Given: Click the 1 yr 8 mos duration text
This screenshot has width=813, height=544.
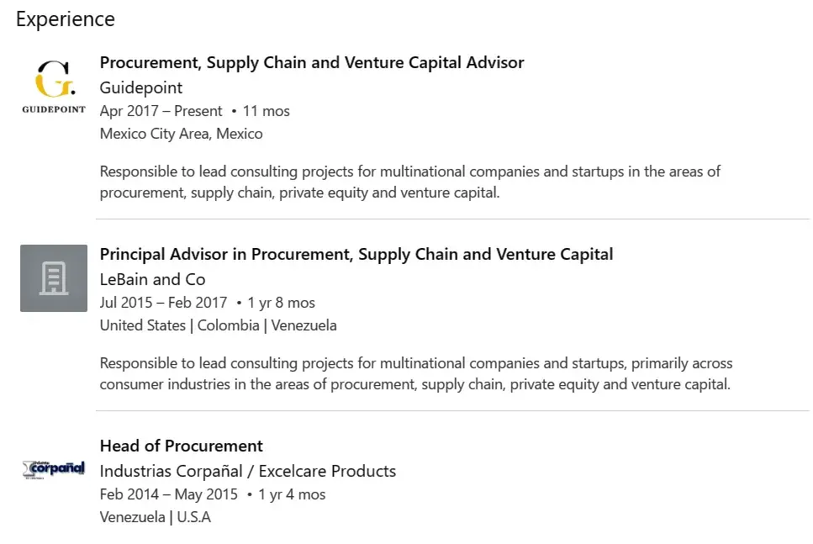Looking at the screenshot, I should (282, 303).
